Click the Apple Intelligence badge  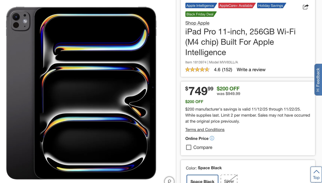[x=200, y=6]
